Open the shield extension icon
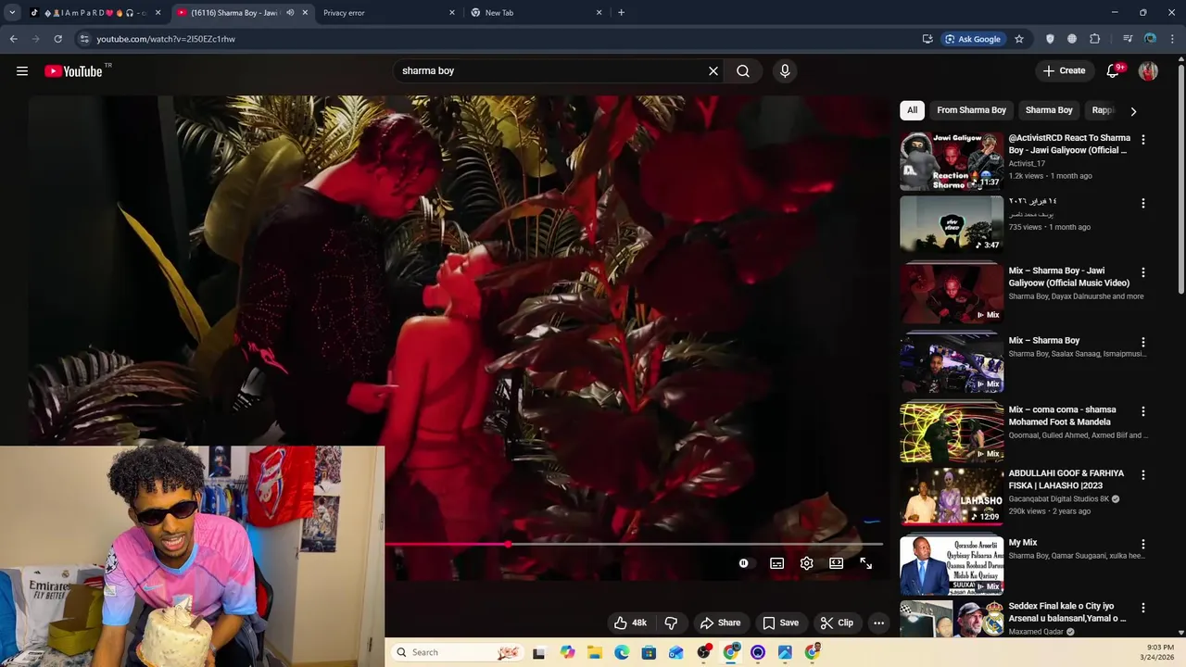Viewport: 1186px width, 667px height. pos(1050,39)
